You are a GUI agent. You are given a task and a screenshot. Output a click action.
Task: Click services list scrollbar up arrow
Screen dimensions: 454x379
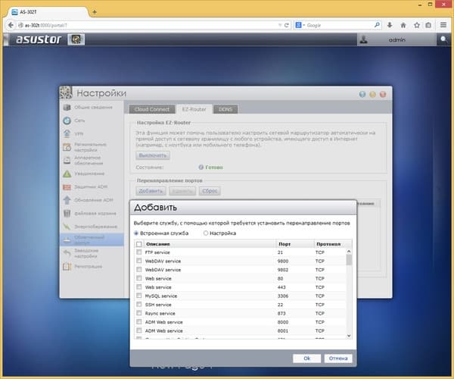coord(349,252)
